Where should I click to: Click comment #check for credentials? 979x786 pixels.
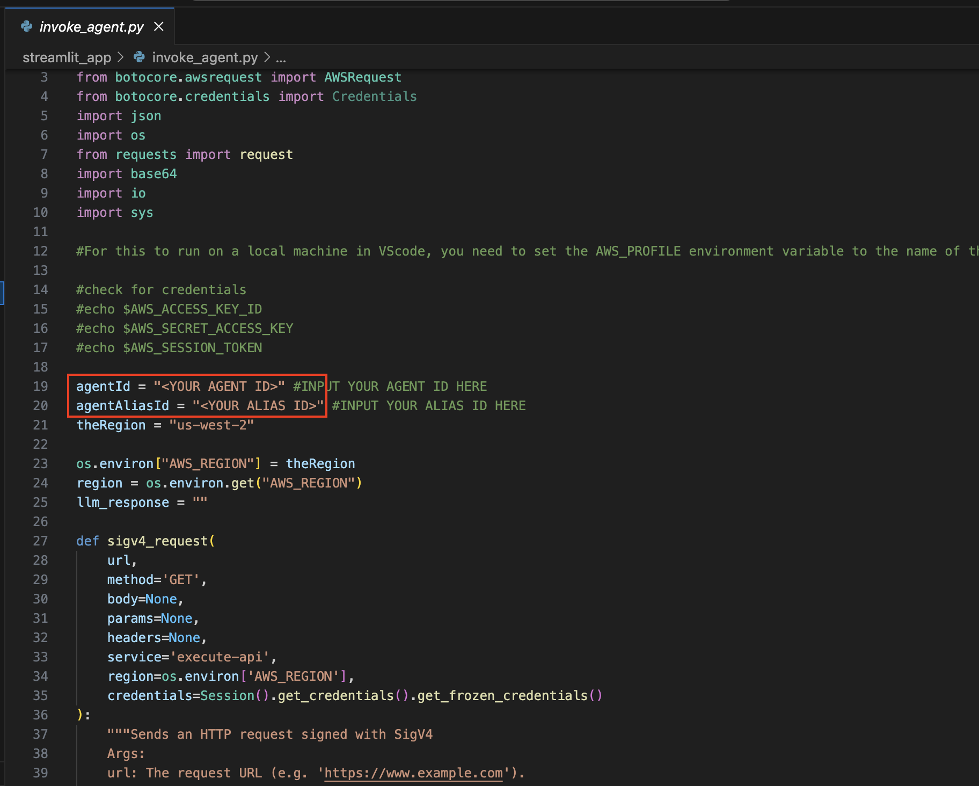point(161,290)
